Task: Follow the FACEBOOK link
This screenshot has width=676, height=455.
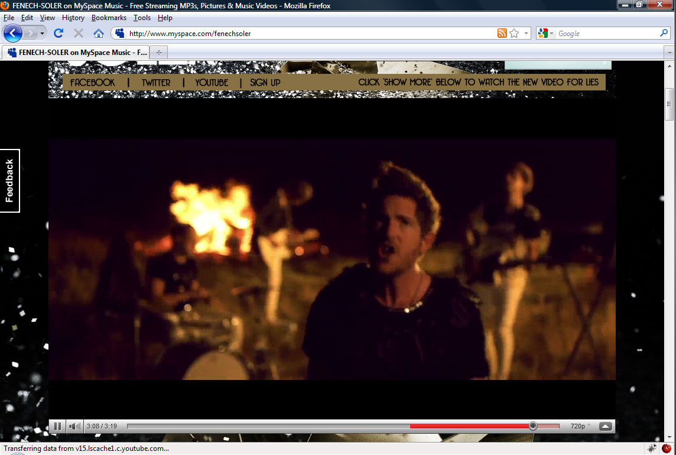Action: (x=93, y=82)
